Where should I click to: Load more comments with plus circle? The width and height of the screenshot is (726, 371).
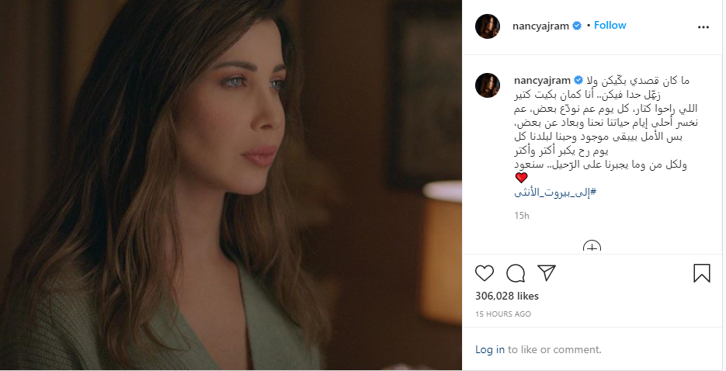(592, 247)
